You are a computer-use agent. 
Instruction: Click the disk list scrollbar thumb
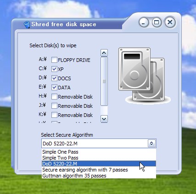click(104, 81)
